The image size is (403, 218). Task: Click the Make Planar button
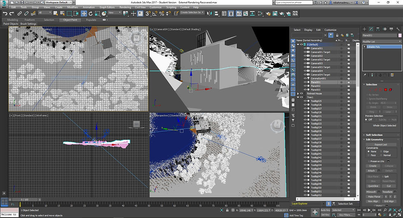point(374,196)
